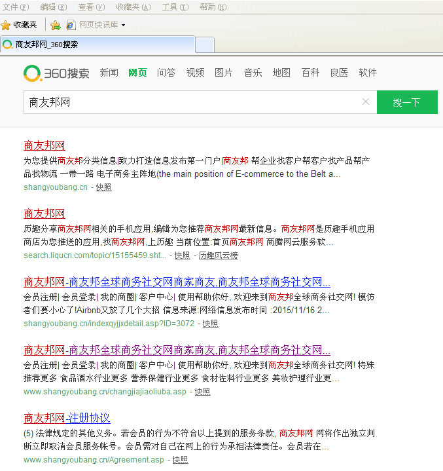Open the 编辑(E) menu
The width and height of the screenshot is (443, 471).
54,7
